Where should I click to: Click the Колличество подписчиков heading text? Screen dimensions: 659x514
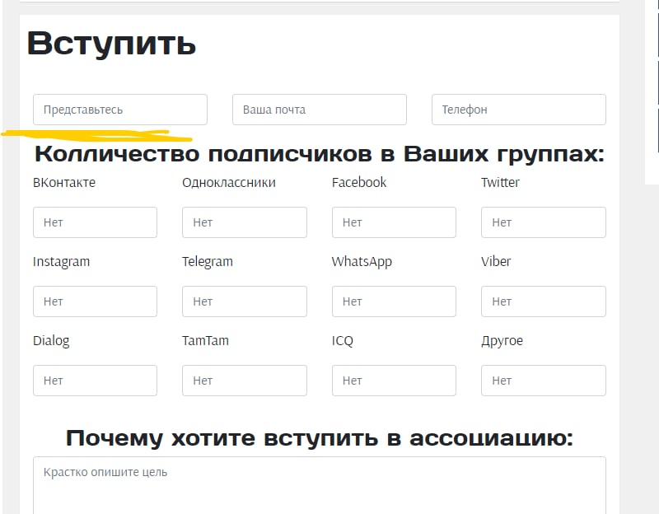(320, 153)
